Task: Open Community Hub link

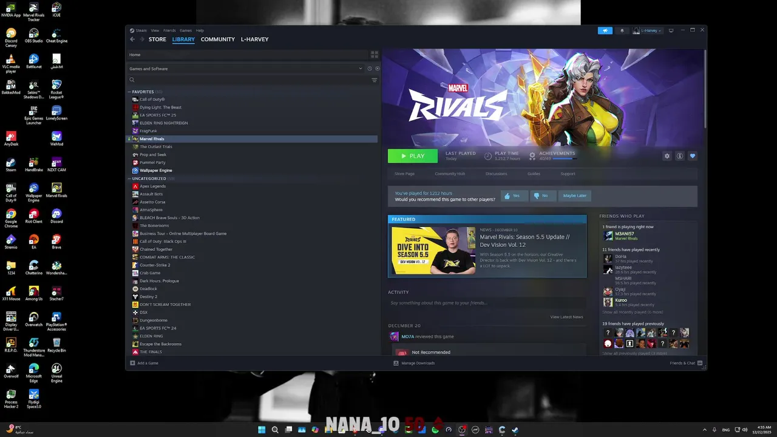Action: pos(450,174)
